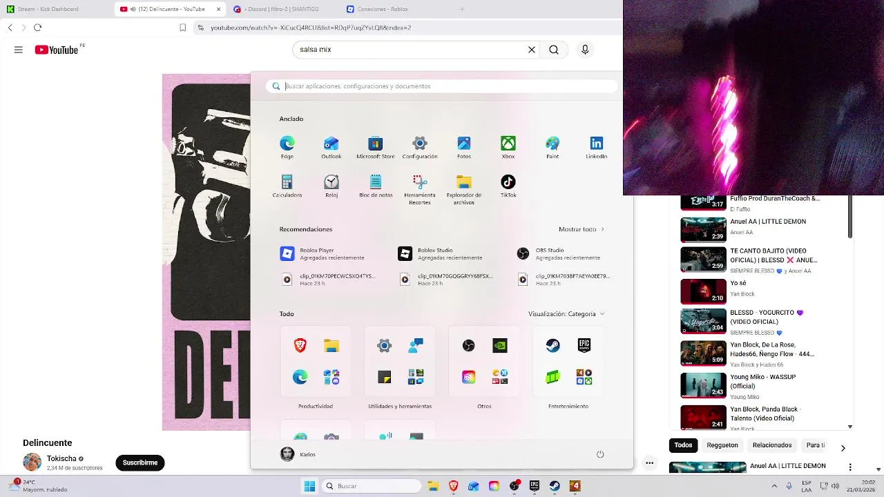Click the YouTube logo
Image resolution: width=884 pixels, height=497 pixels.
[57, 50]
